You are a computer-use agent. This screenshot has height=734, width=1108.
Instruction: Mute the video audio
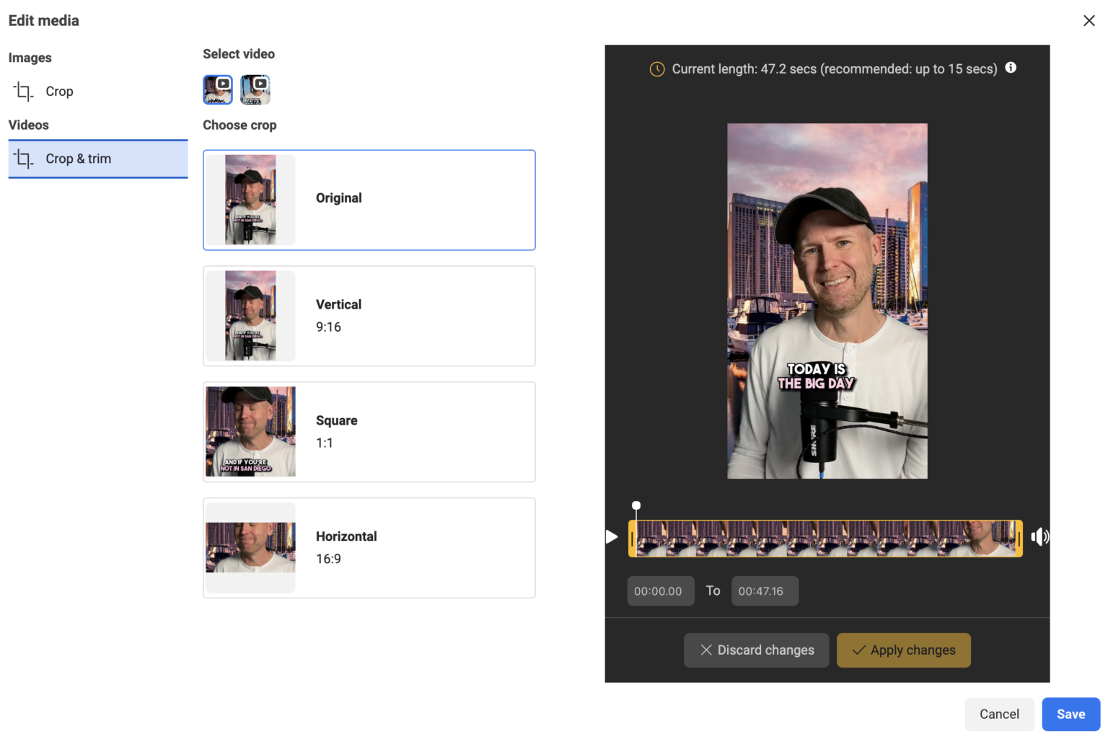point(1039,536)
